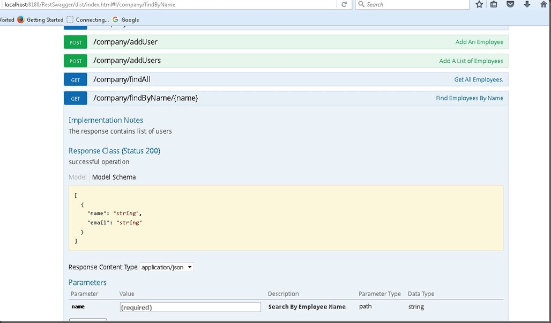
Task: Click the name parameter value field
Action: (190, 307)
